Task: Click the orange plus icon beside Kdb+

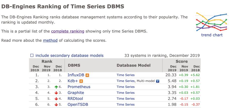Action: pos(81,81)
